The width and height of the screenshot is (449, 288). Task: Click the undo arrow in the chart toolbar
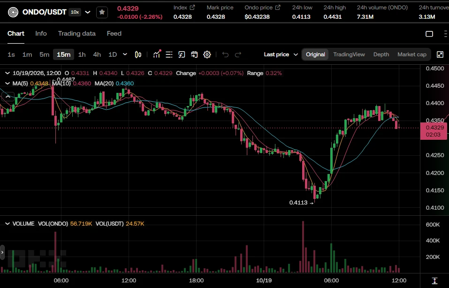coord(225,54)
